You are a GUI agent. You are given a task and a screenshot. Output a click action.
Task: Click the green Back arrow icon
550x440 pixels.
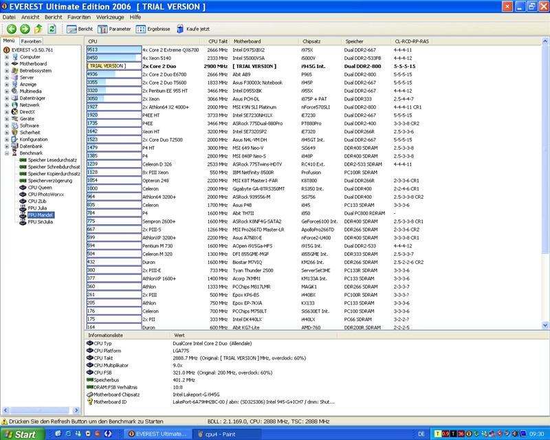click(12, 29)
